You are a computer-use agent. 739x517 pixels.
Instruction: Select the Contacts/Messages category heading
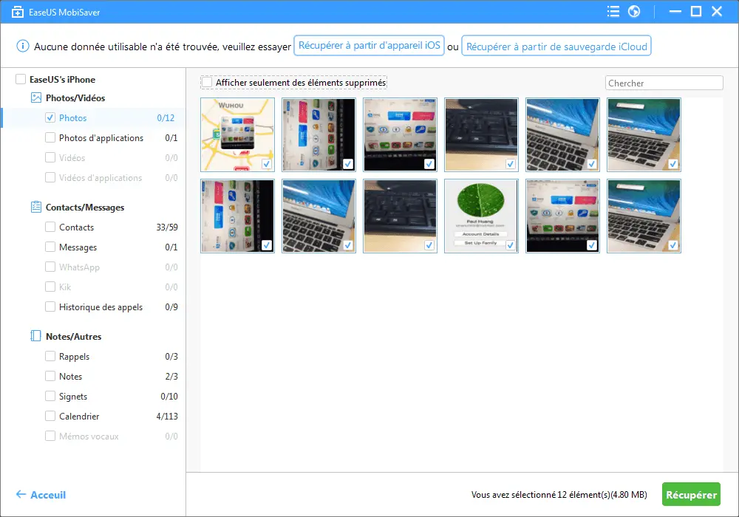pos(85,208)
